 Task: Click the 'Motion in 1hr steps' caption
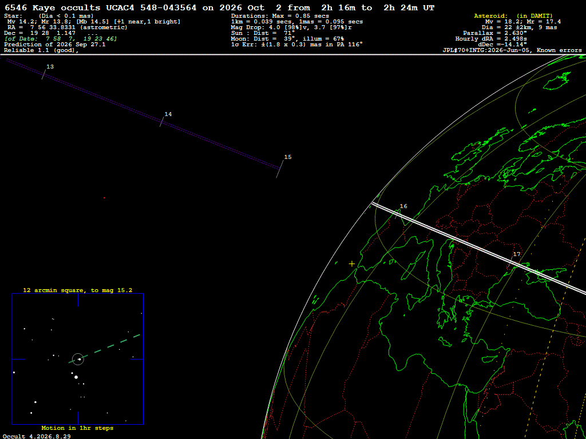pyautogui.click(x=77, y=428)
